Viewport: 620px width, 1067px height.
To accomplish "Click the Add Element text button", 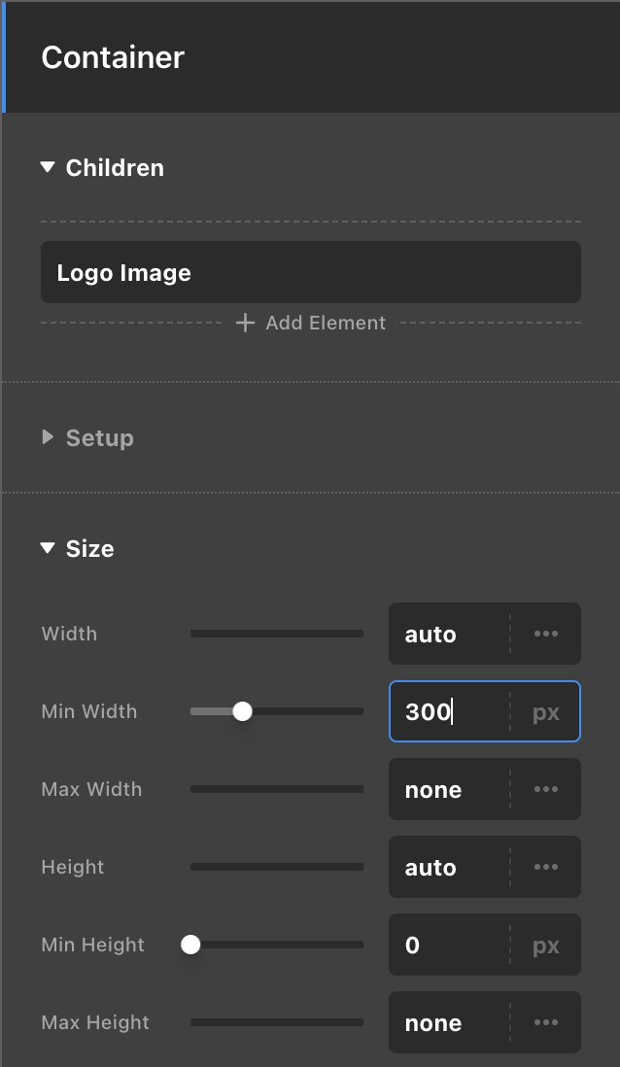I will point(326,323).
